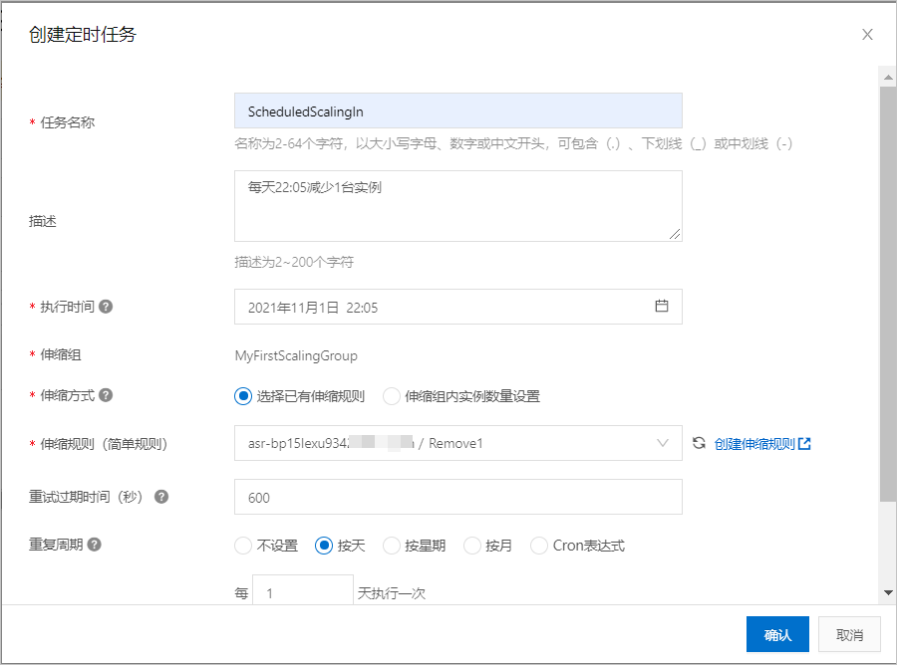This screenshot has width=897, height=665.
Task: Click the 任务名称 label
Action: point(68,122)
